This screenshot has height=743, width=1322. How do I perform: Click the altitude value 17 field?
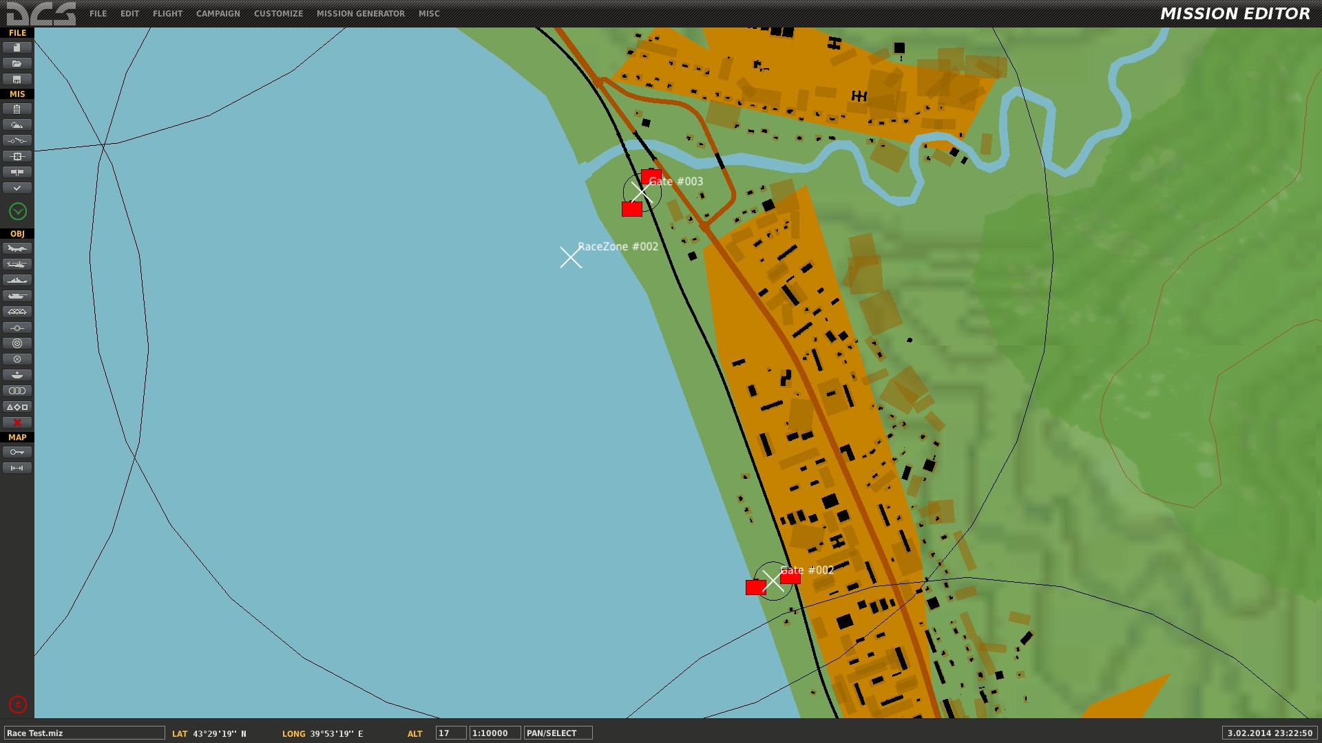point(451,733)
